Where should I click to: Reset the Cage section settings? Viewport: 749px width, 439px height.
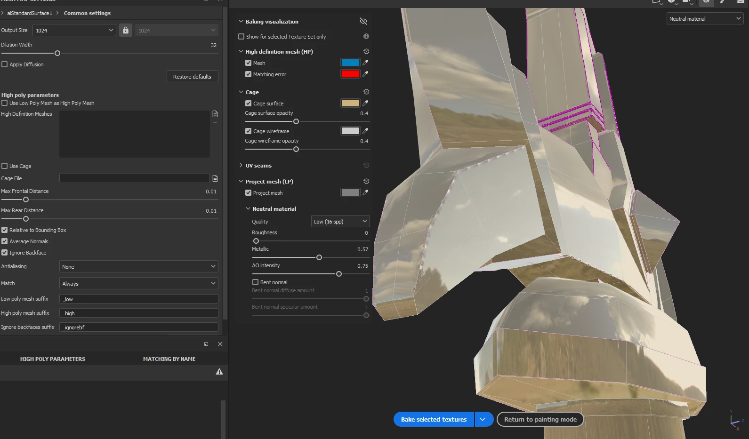tap(366, 92)
